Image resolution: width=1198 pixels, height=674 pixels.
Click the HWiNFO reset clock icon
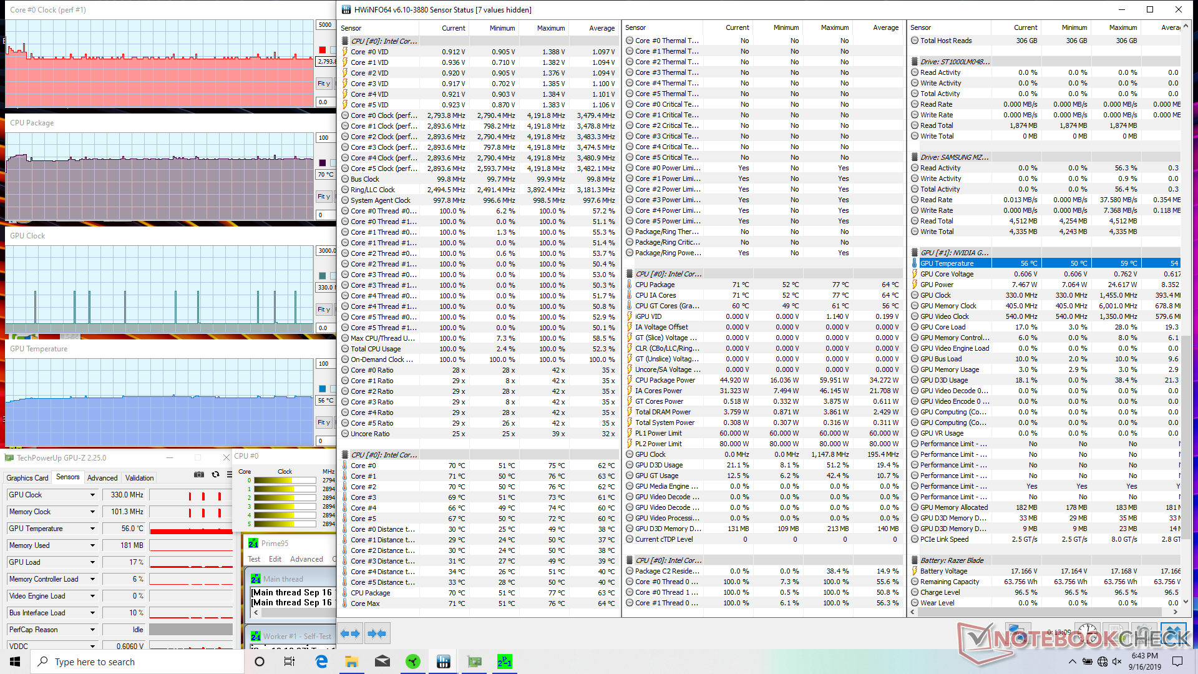pyautogui.click(x=1088, y=632)
